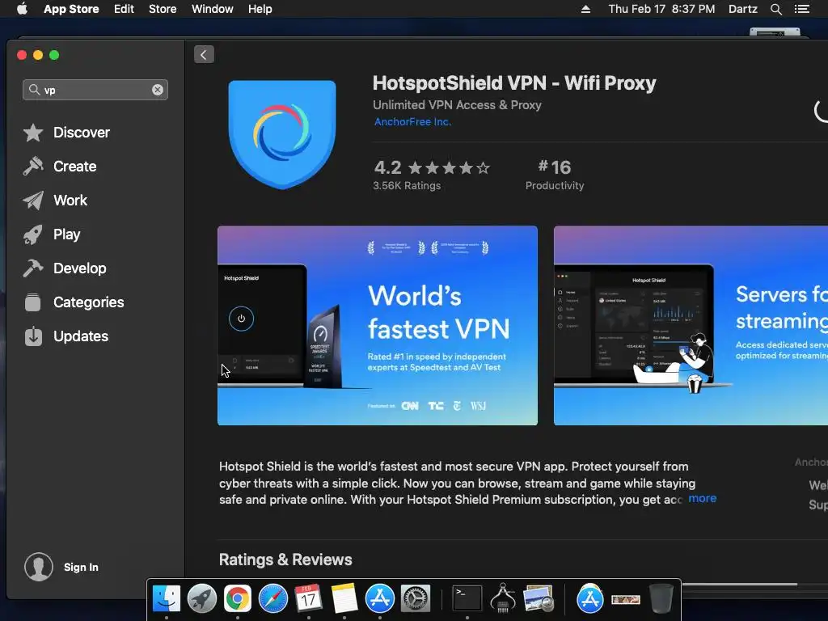
Task: Open the App Store menu
Action: pos(71,9)
